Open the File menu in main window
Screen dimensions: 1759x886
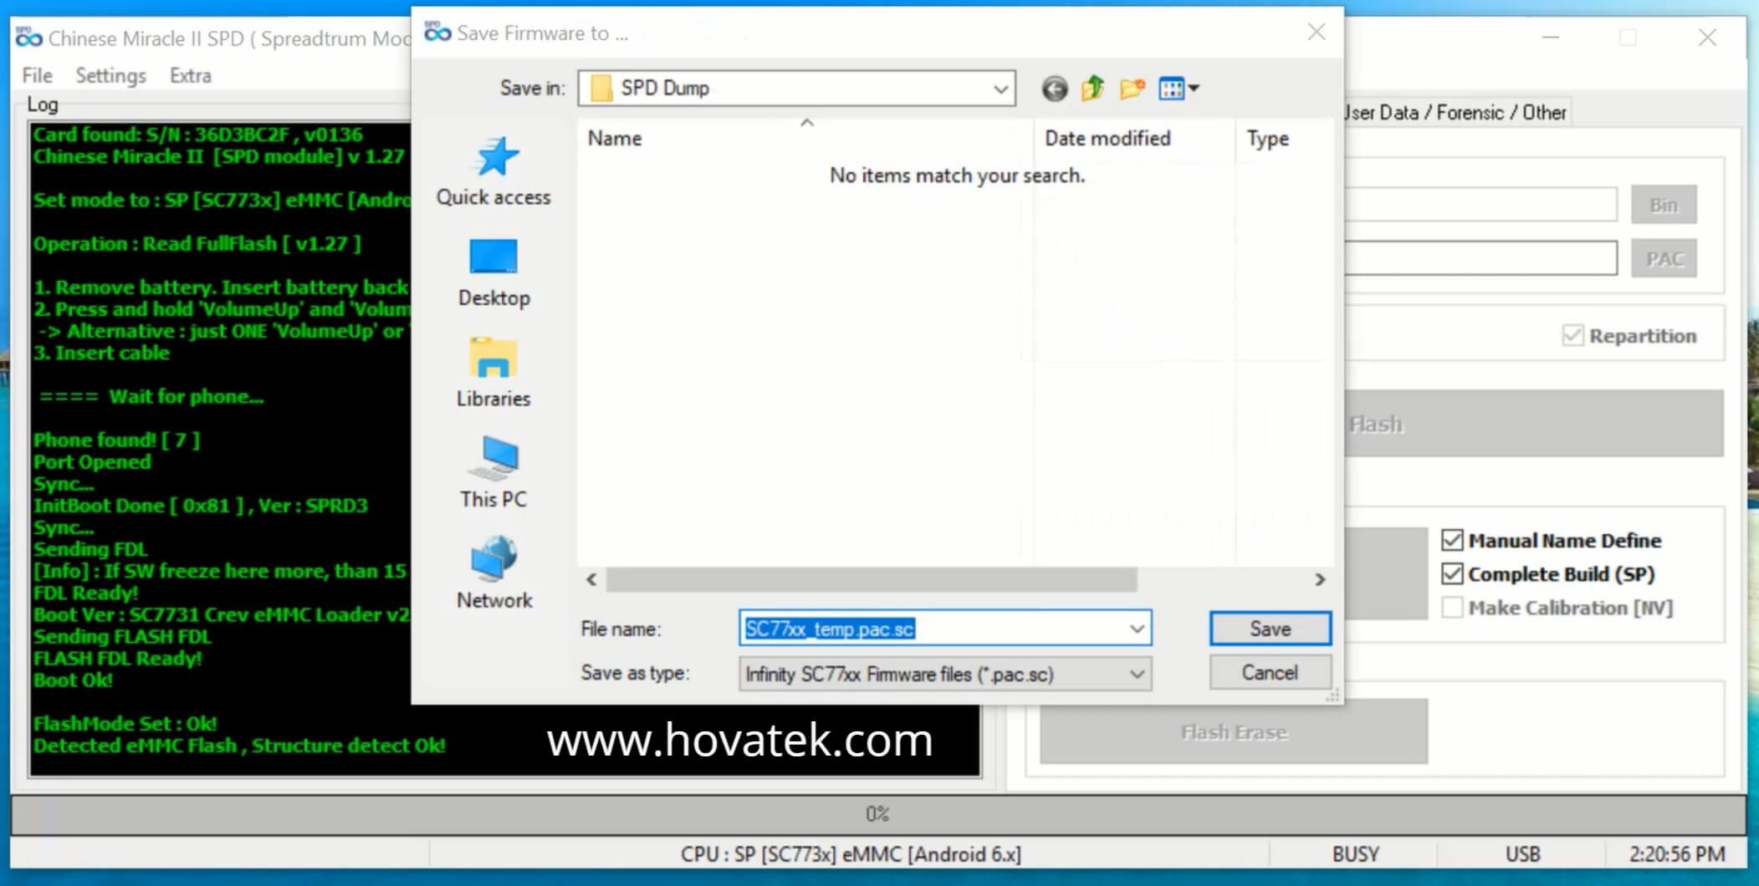click(x=37, y=75)
